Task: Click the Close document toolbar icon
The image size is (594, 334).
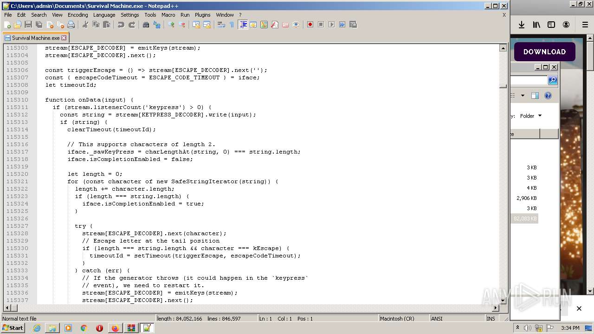Action: pyautogui.click(x=50, y=25)
